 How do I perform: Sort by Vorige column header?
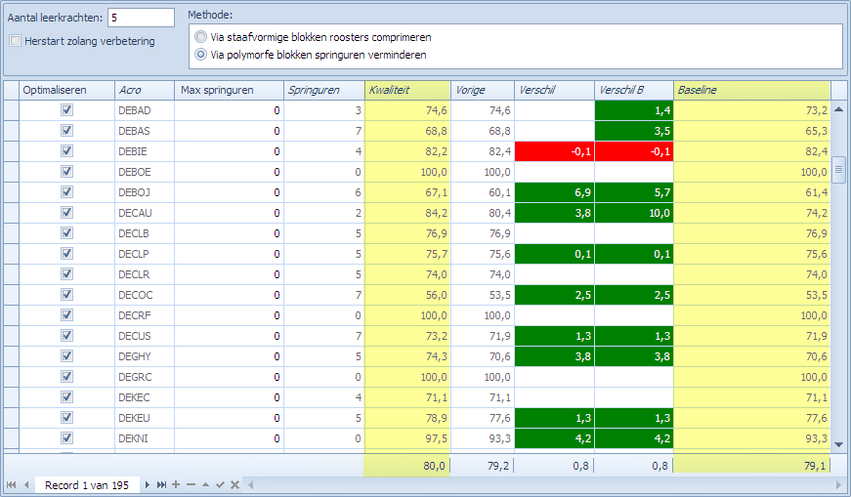pos(483,90)
